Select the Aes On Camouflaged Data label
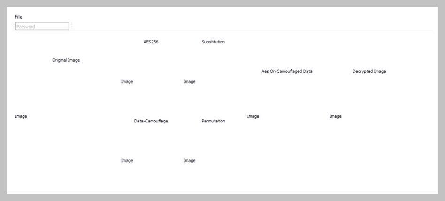 coord(287,71)
